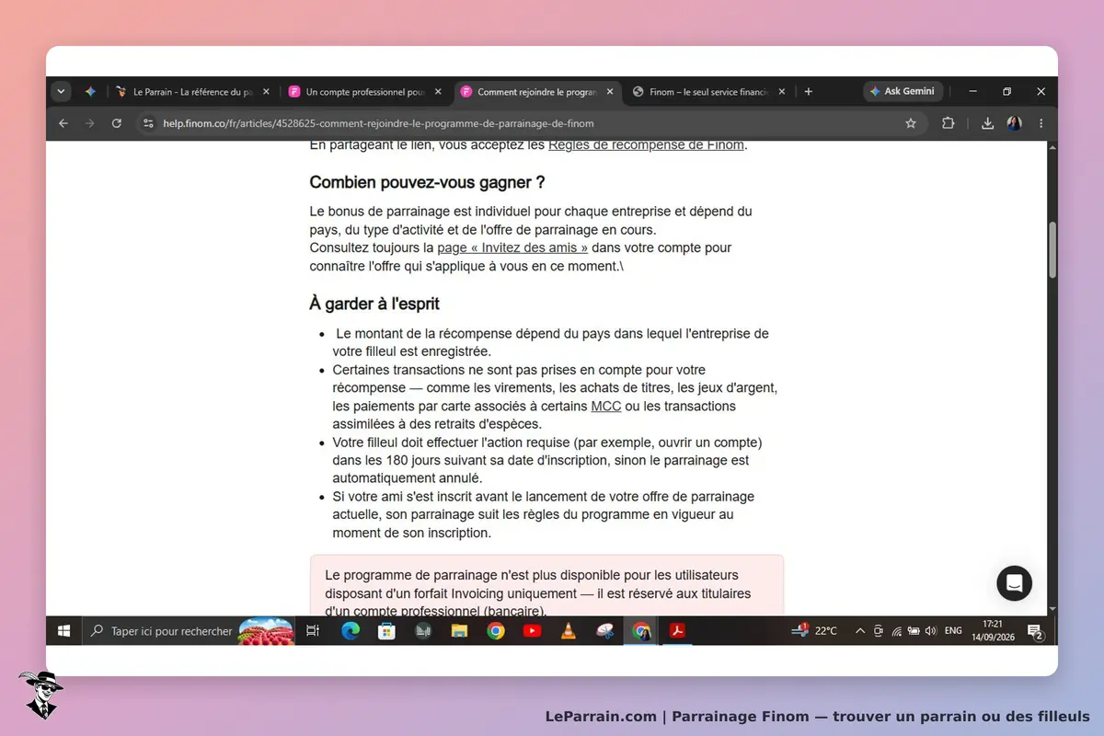Open the Chrome profile avatar
1104x736 pixels.
click(x=1014, y=123)
